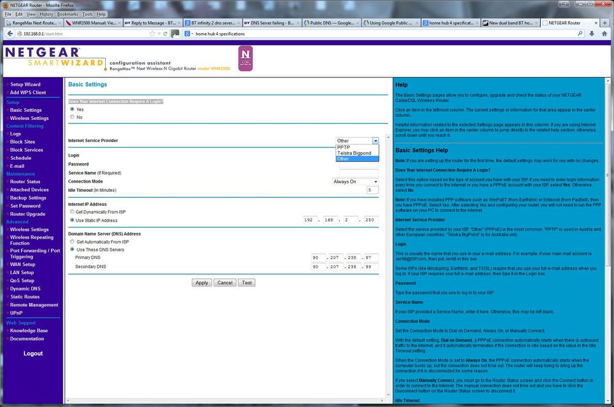The image size is (614, 407).
Task: Click the Primary DNS first octet field
Action: 319,258
